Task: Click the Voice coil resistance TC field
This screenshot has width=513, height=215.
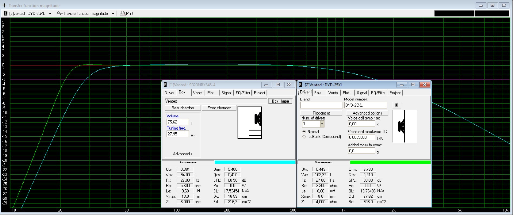Action: click(x=361, y=137)
